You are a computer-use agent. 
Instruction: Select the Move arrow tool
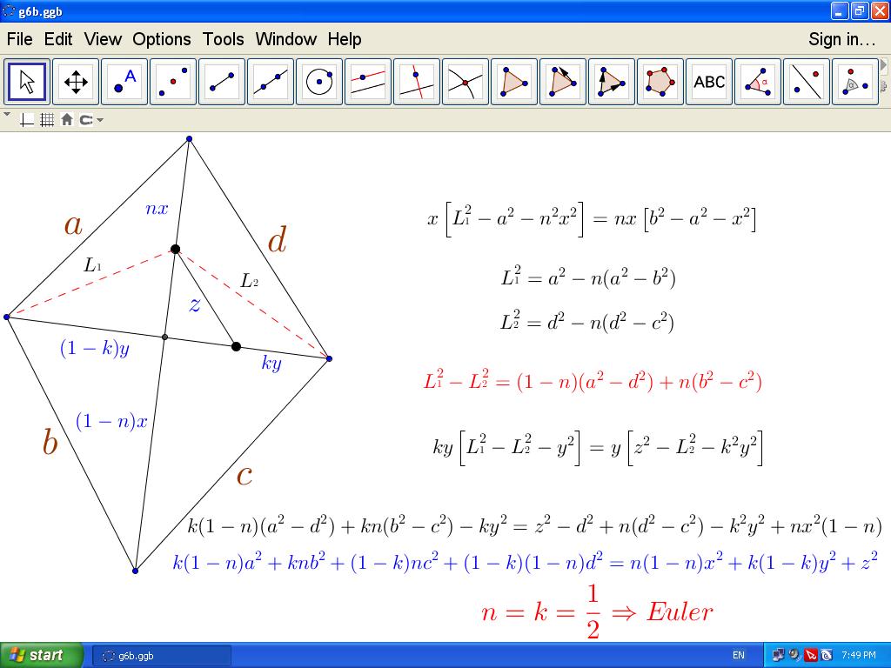point(27,82)
